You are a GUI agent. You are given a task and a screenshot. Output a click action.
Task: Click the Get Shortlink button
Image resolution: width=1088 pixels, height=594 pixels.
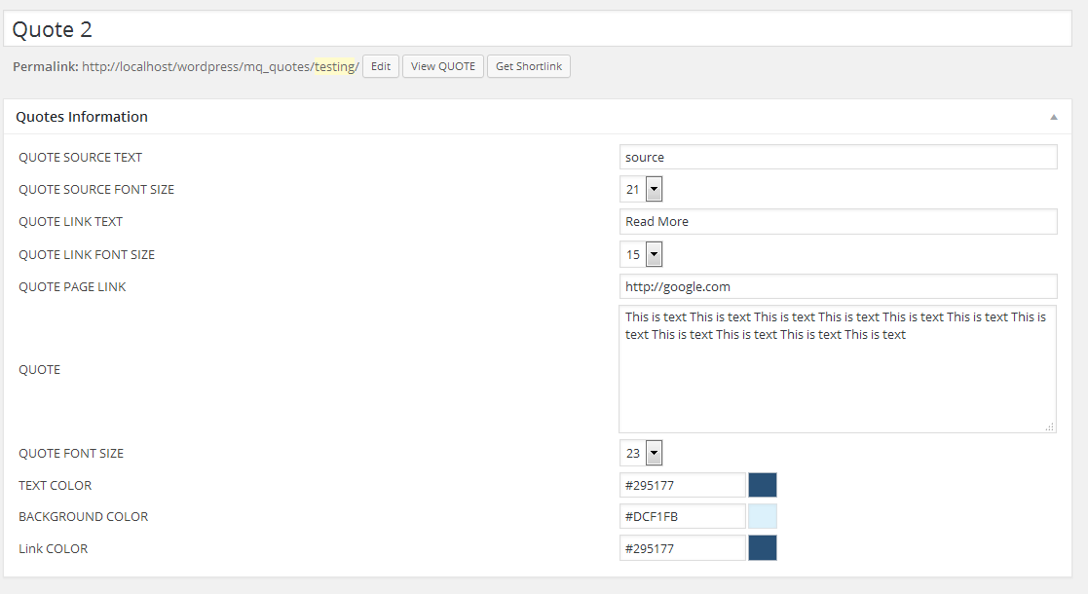coord(529,66)
